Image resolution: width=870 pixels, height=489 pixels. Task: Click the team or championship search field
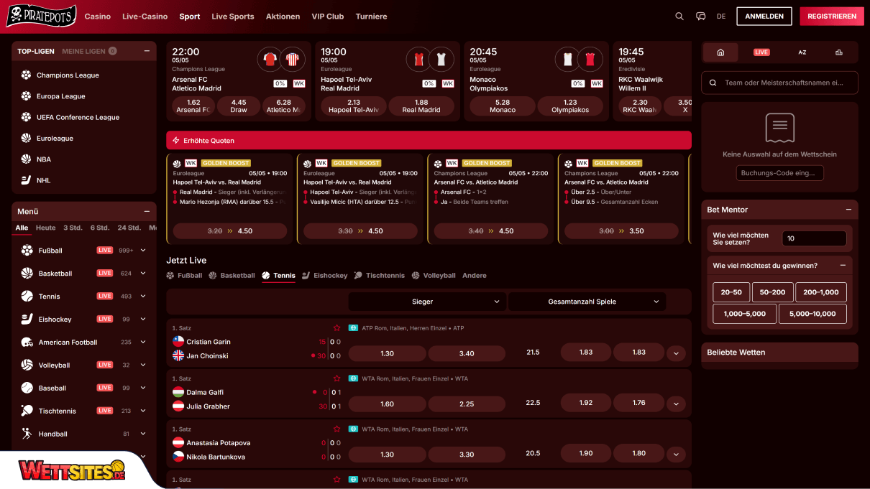pyautogui.click(x=779, y=83)
